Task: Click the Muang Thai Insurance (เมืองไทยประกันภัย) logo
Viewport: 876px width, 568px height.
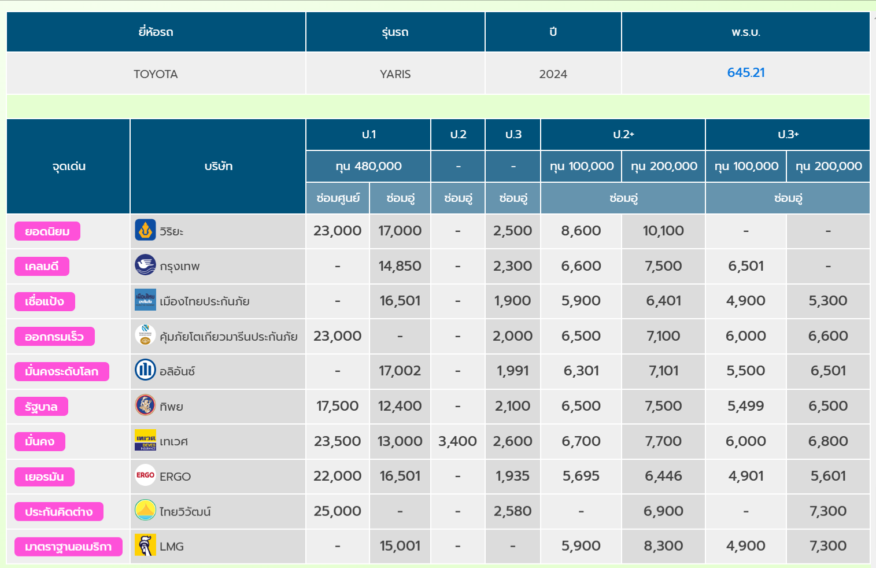Action: (x=145, y=300)
